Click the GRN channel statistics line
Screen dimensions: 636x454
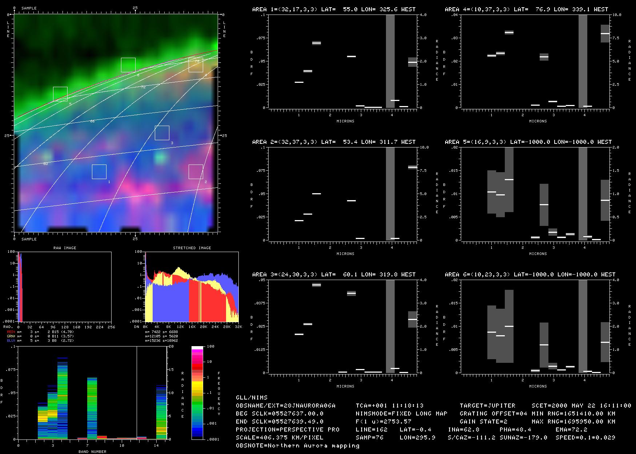[x=40, y=336]
